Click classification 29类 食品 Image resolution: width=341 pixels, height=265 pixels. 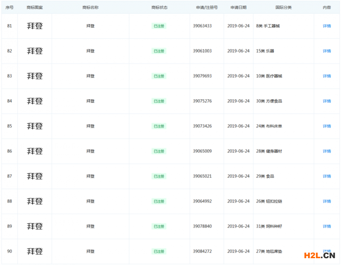[265, 176]
